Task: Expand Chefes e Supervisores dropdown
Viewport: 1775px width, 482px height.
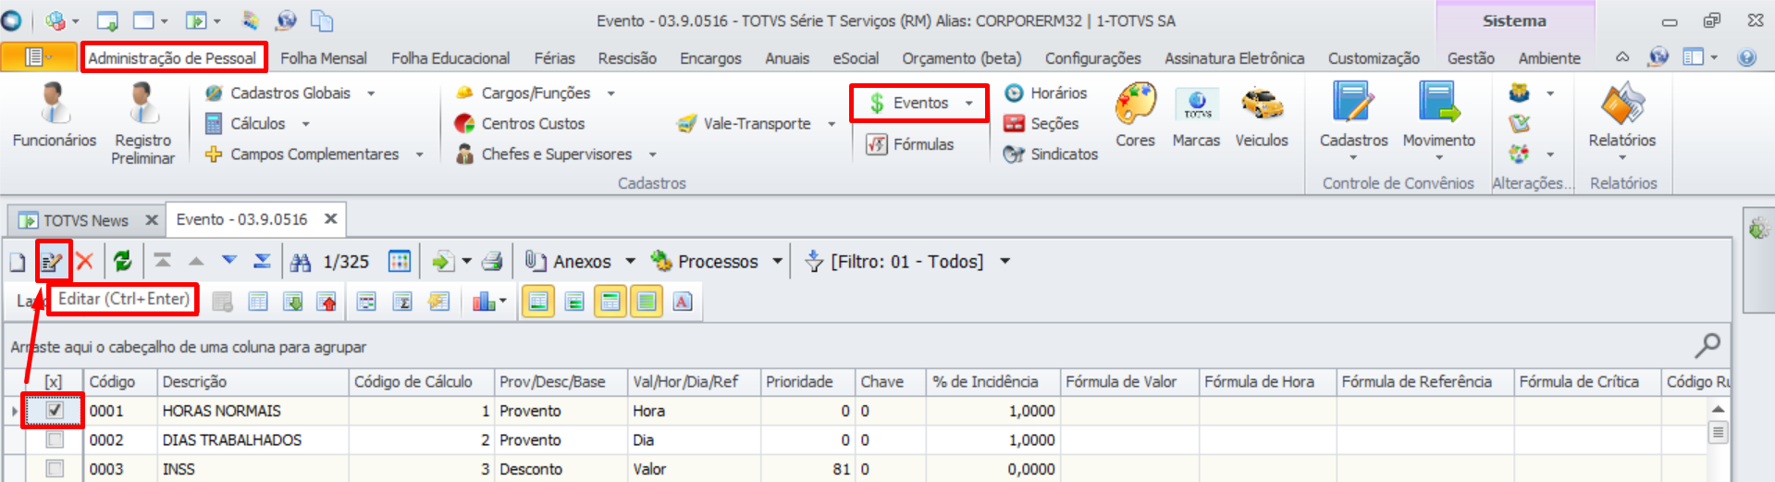Action: pos(652,154)
